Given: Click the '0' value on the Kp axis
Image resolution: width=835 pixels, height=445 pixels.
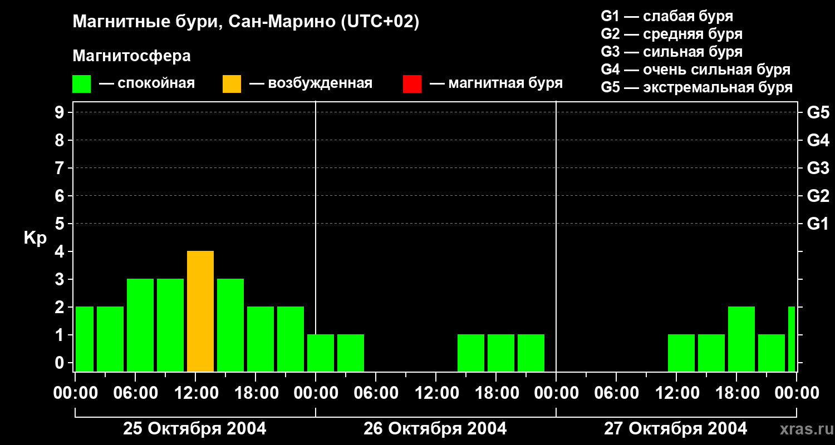Looking at the screenshot, I should click(x=61, y=363).
